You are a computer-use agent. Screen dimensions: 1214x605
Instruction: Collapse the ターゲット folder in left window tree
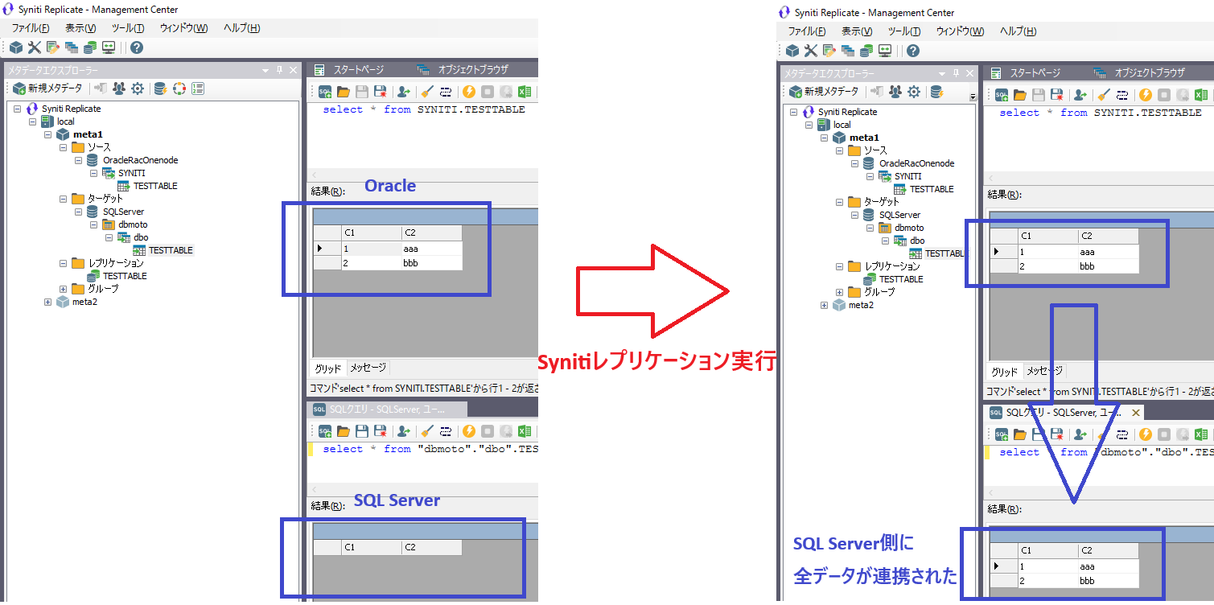[63, 199]
